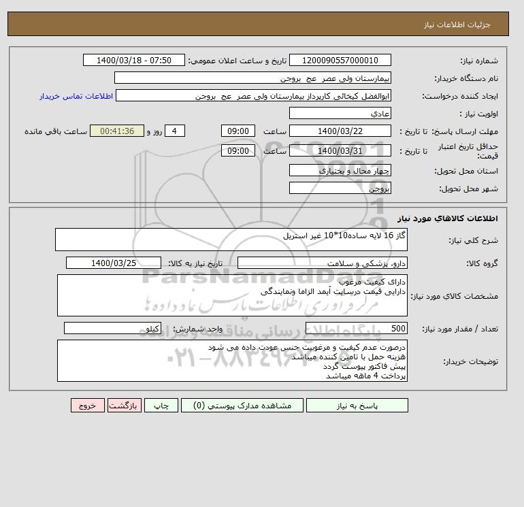Click price validity date 1400/03/31
The width and height of the screenshot is (524, 507).
[340, 150]
